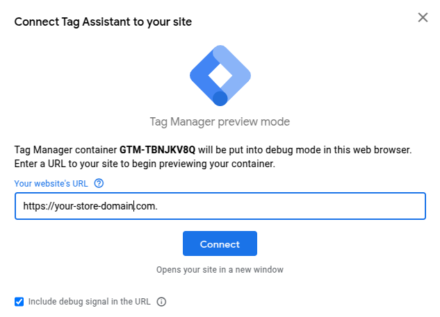Uncheck Include debug signal in the URL

pyautogui.click(x=19, y=302)
